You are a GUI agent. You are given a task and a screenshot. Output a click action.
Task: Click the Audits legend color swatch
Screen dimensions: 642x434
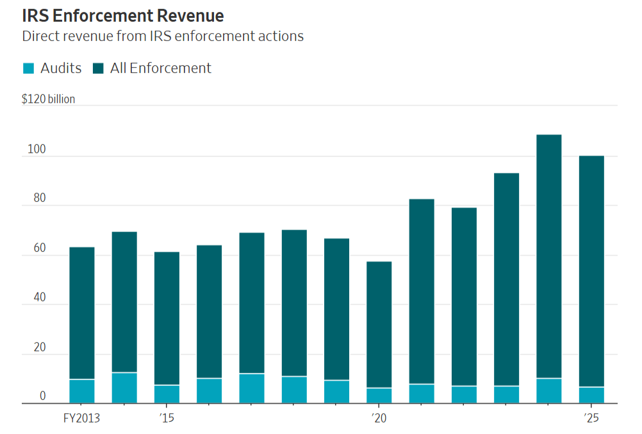[x=29, y=69]
